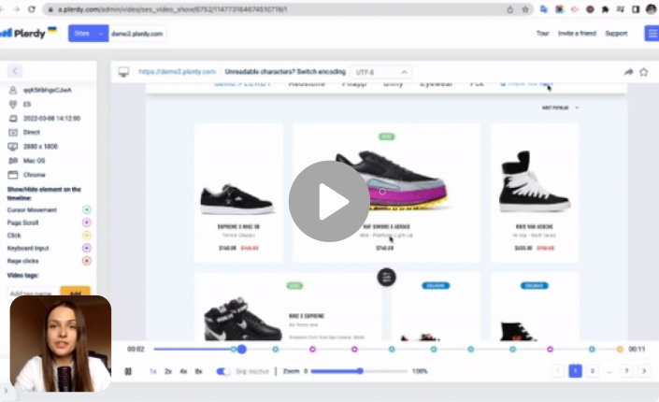The image size is (659, 402).
Task: Select pagination page 1
Action: (575, 371)
